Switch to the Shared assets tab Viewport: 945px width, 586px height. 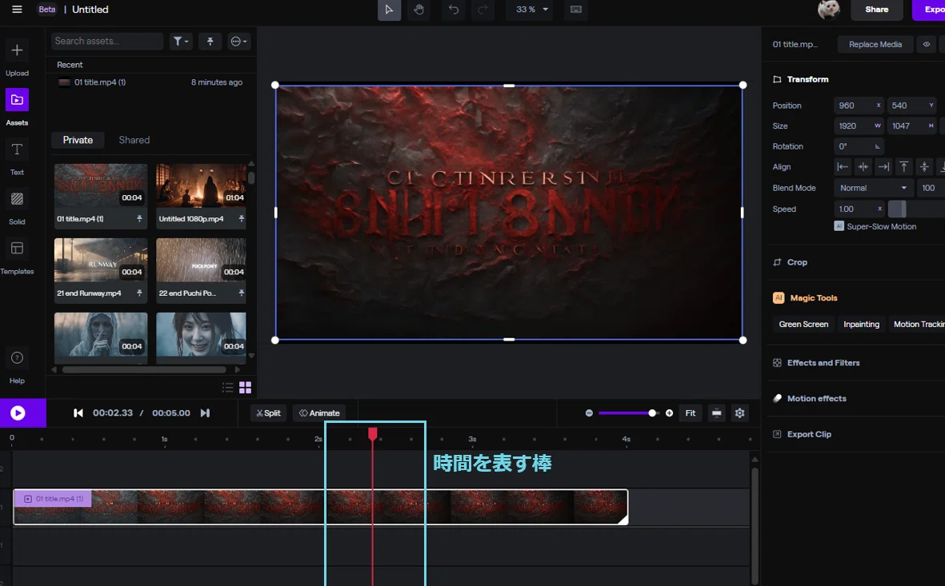[134, 140]
